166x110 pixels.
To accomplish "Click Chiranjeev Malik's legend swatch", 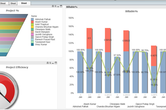I will [x=32, y=29].
